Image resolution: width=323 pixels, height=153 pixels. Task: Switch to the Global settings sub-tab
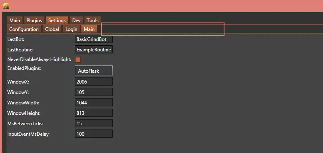pyautogui.click(x=52, y=29)
